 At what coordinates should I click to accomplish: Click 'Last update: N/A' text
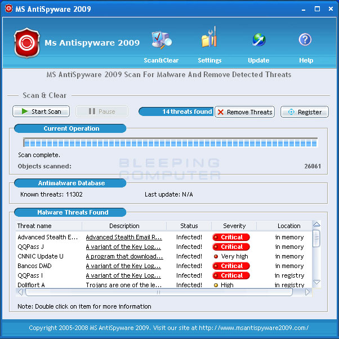point(168,194)
